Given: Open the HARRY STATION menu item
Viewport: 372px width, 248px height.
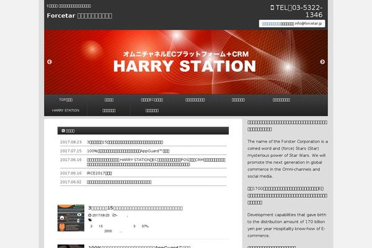Looking at the screenshot, I should point(66,110).
